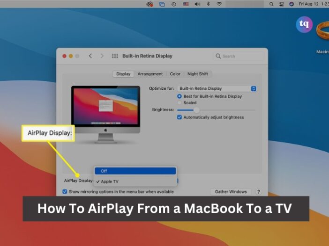Toggle Show mirroring options in menu bar
This screenshot has height=246, width=329.
pyautogui.click(x=65, y=192)
